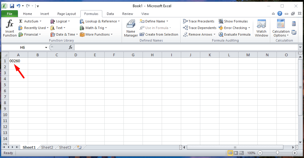Switch to Page Layout view in status bar
The height and width of the screenshot is (158, 304).
click(236, 153)
